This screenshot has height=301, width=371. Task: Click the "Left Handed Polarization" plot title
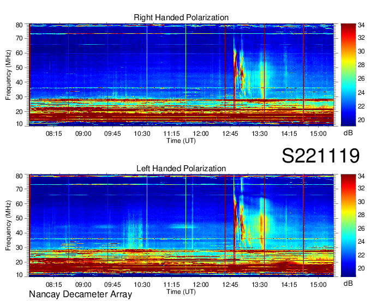(x=181, y=168)
